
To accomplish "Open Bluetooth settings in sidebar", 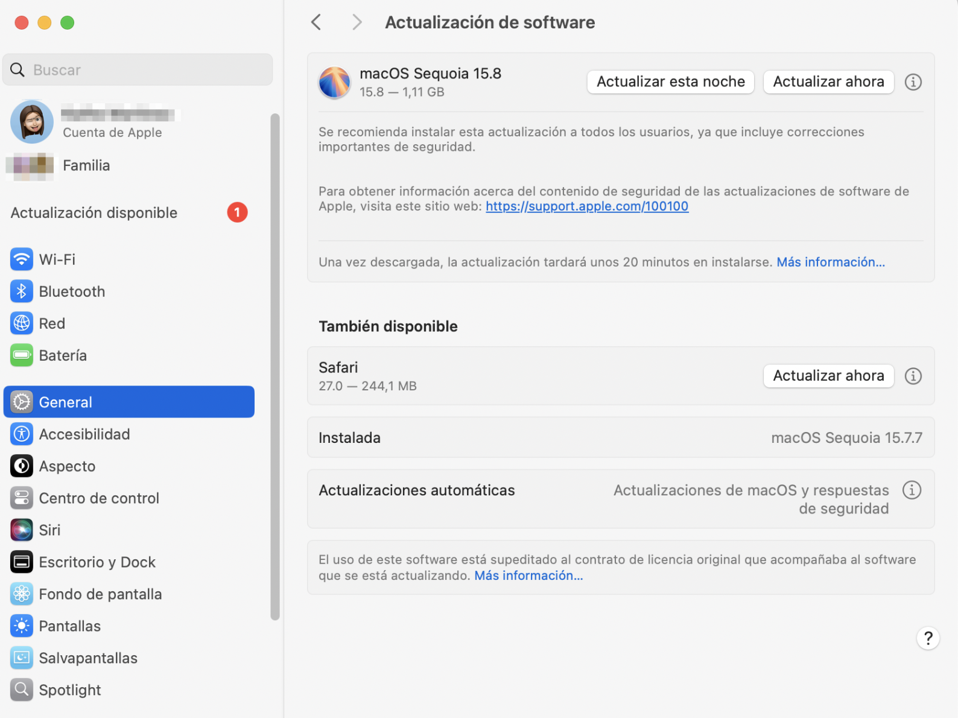I will 129,291.
